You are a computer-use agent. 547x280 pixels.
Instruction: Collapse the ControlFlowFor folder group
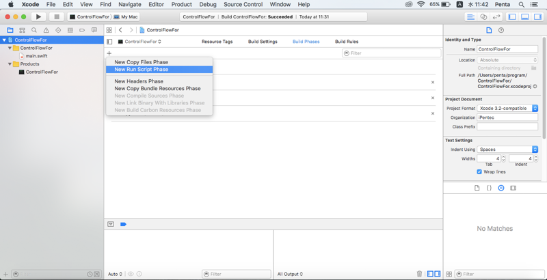(10, 48)
